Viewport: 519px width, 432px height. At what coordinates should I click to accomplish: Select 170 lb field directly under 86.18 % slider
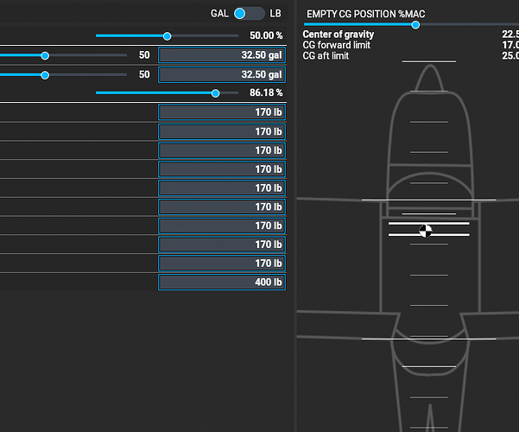point(222,112)
